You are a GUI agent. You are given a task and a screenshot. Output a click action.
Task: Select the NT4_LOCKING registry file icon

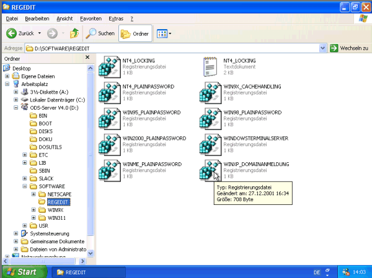[x=109, y=67]
